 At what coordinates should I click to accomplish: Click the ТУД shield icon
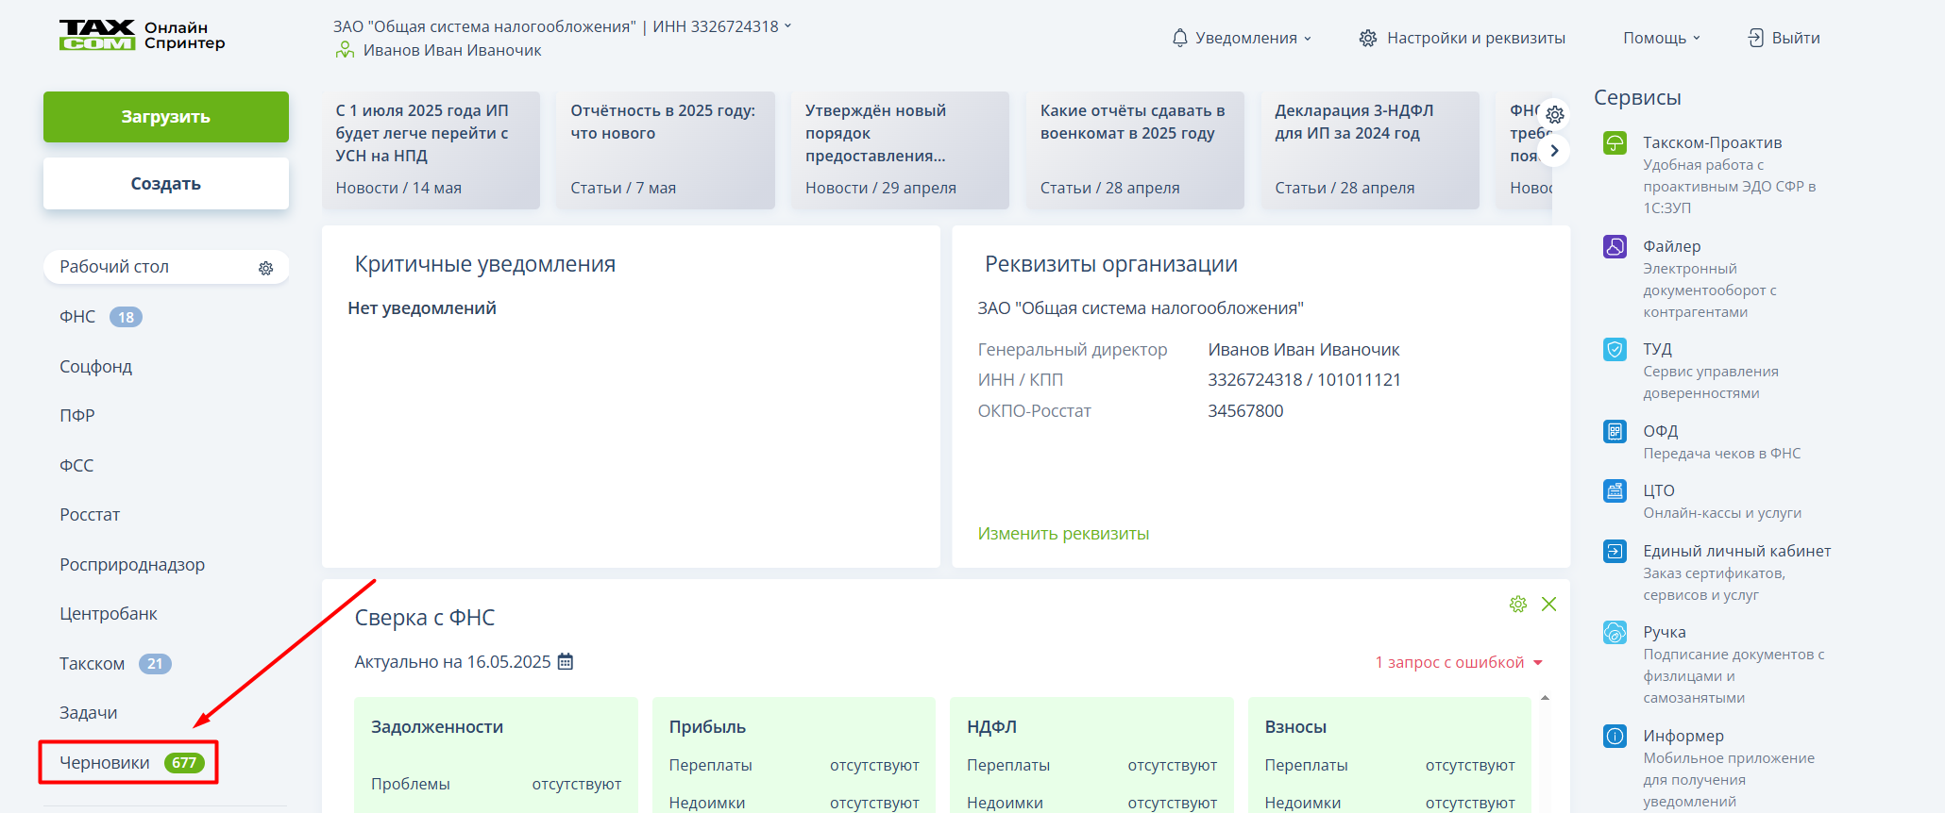(1615, 350)
